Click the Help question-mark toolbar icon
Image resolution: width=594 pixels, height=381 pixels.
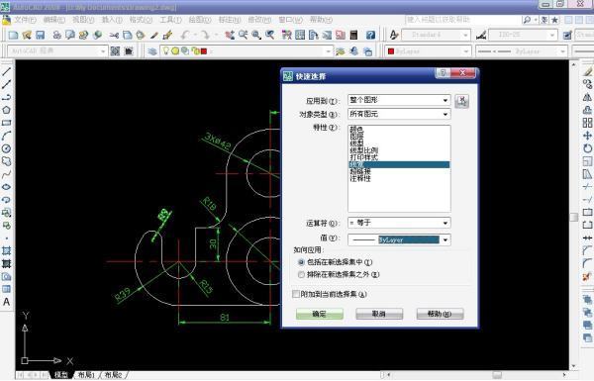pos(370,36)
